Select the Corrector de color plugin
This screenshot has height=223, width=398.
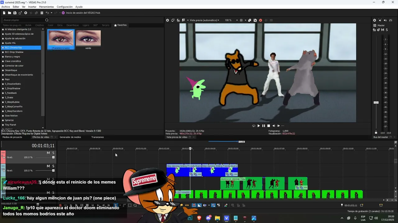point(14,66)
